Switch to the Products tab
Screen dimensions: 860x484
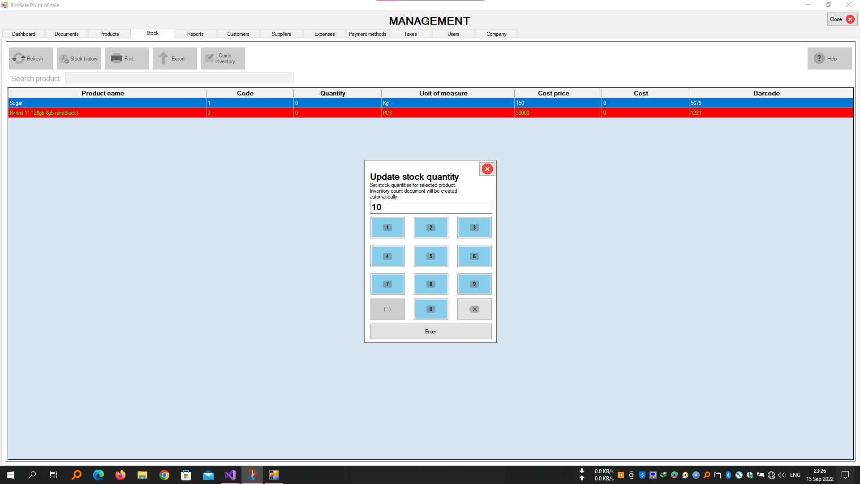click(109, 34)
